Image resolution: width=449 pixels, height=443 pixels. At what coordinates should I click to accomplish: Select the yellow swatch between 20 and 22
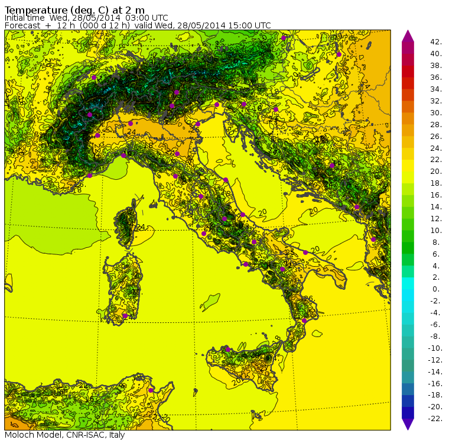click(x=408, y=166)
